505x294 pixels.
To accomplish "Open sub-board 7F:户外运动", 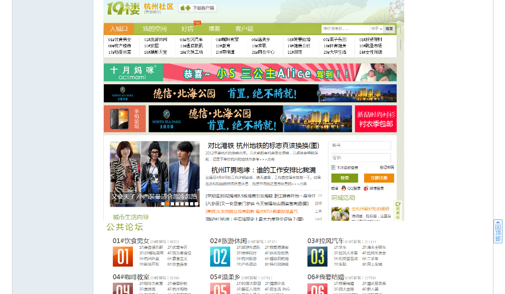I will [246, 264].
